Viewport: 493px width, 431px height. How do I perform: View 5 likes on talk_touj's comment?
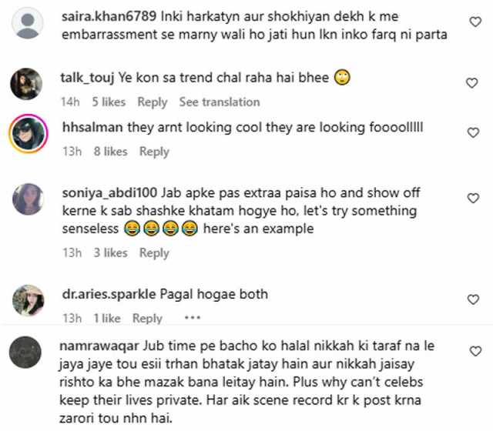(109, 102)
